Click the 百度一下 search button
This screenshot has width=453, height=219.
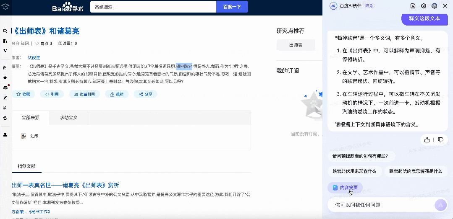click(x=232, y=7)
